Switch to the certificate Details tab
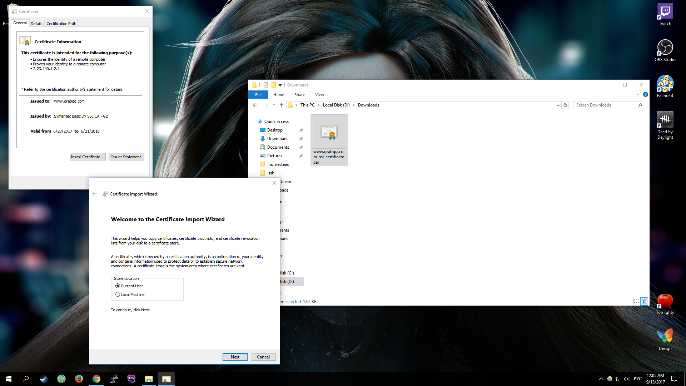The height and width of the screenshot is (386, 686). click(36, 24)
